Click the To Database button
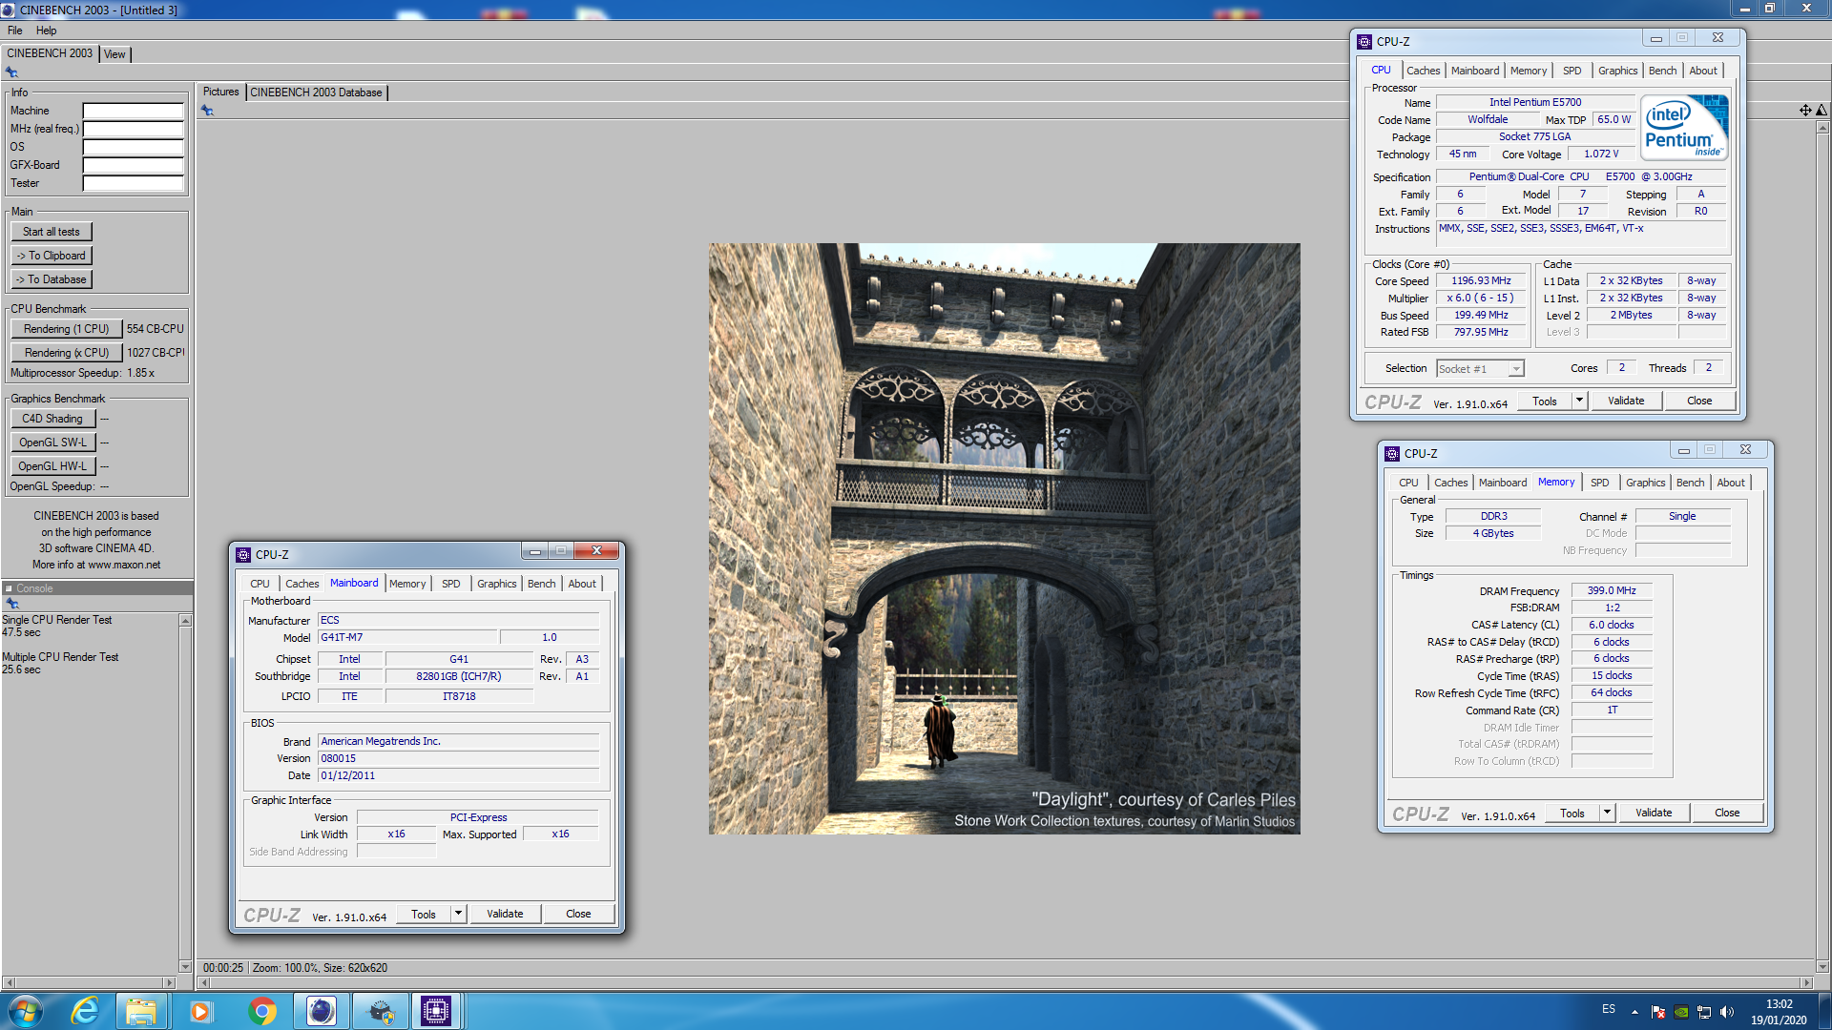The width and height of the screenshot is (1832, 1030). tap(52, 279)
